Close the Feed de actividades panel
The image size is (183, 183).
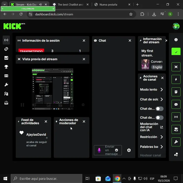(x=46, y=121)
